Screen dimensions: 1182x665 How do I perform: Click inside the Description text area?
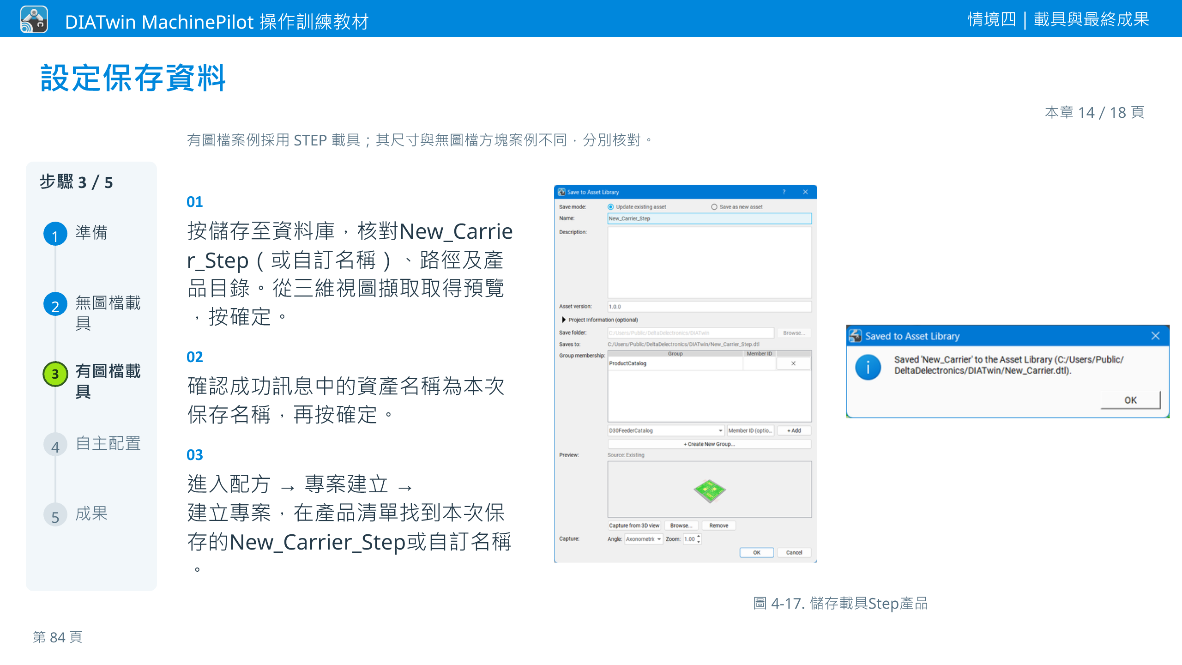[x=709, y=262]
